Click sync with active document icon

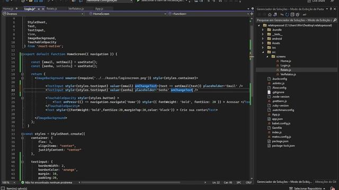point(282,15)
